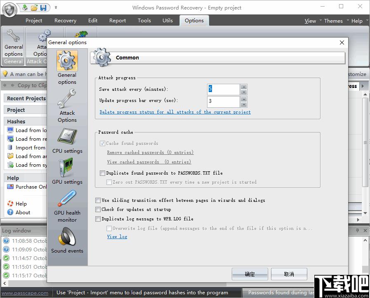Enable sliding transition effect between pages
Viewport: 370px width, 298px height.
(x=98, y=201)
